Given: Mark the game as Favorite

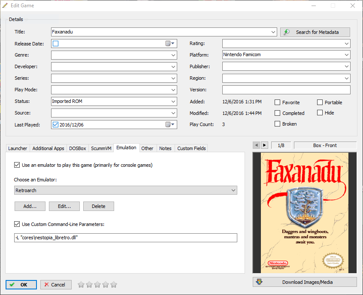Looking at the screenshot, I should click(x=277, y=102).
